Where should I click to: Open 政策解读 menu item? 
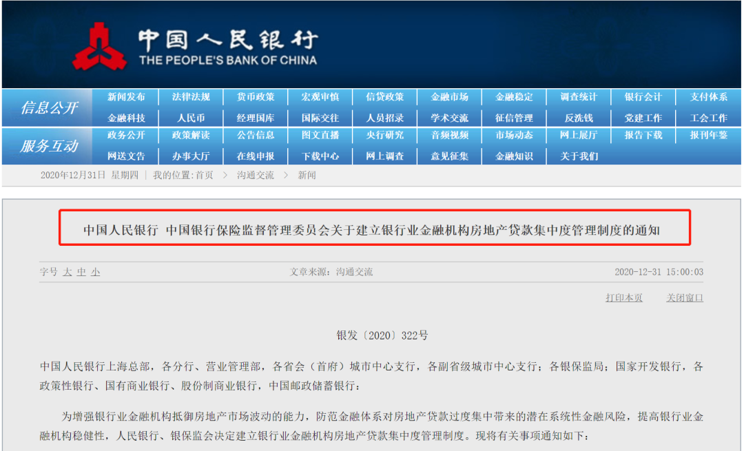click(191, 135)
